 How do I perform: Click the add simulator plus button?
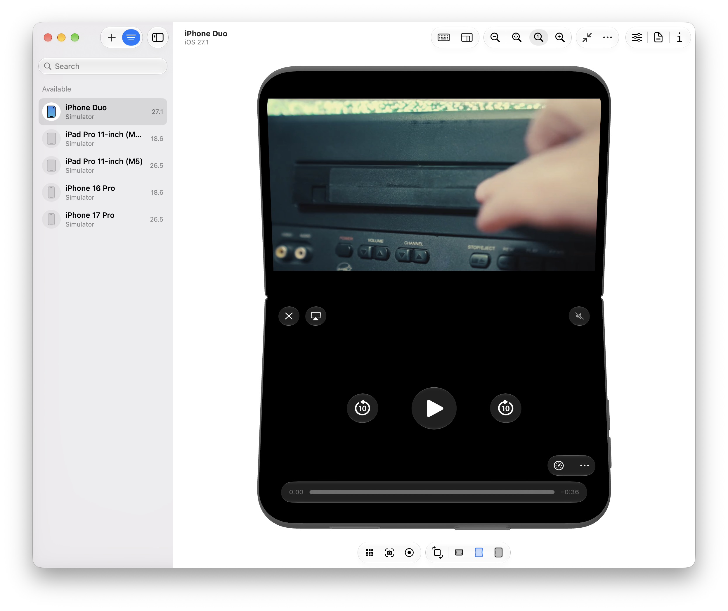coord(111,37)
